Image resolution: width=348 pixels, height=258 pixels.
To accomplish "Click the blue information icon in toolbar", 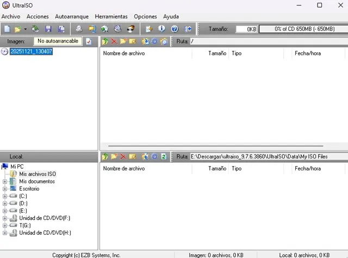I will (x=161, y=29).
